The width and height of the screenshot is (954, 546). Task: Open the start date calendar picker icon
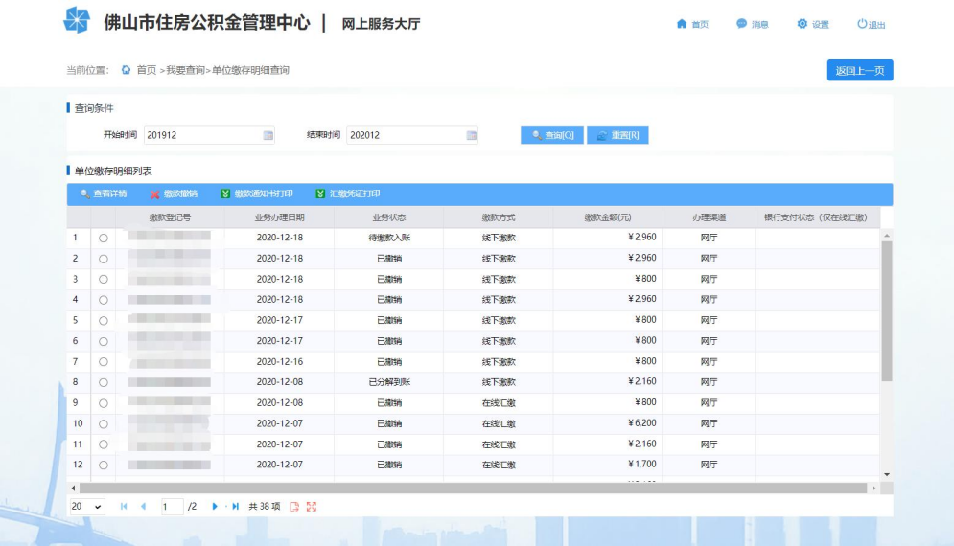point(268,135)
